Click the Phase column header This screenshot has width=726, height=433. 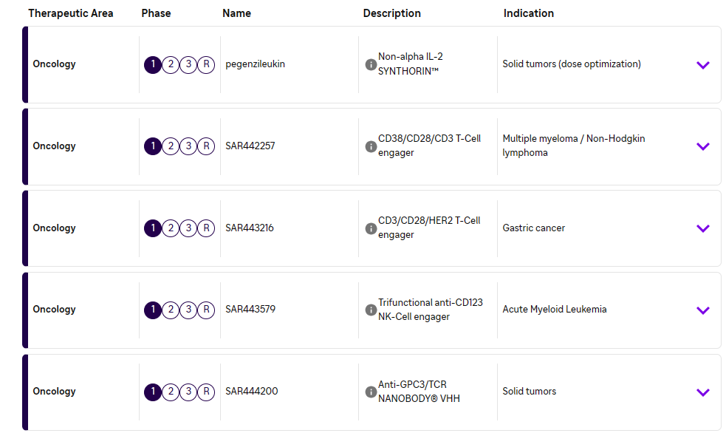coord(156,13)
